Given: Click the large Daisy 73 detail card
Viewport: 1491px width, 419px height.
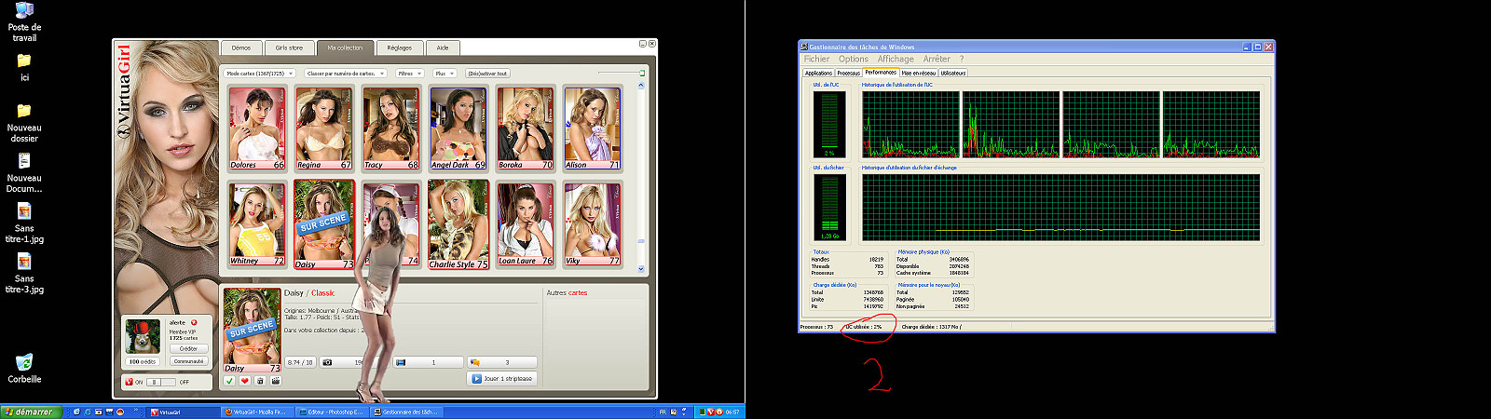Looking at the screenshot, I should (x=252, y=331).
